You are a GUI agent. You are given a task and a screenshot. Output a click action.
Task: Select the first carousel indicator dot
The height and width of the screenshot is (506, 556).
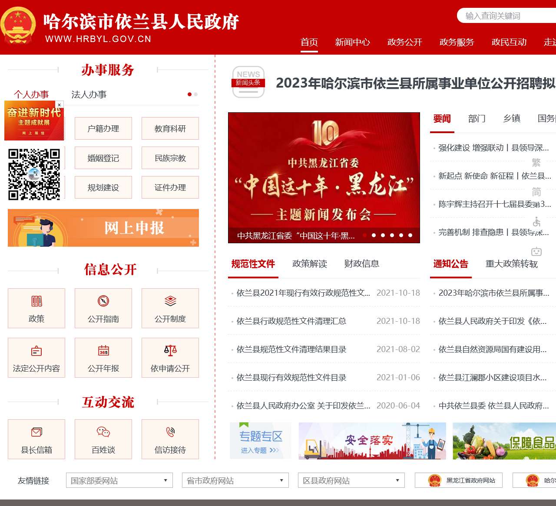tap(365, 235)
